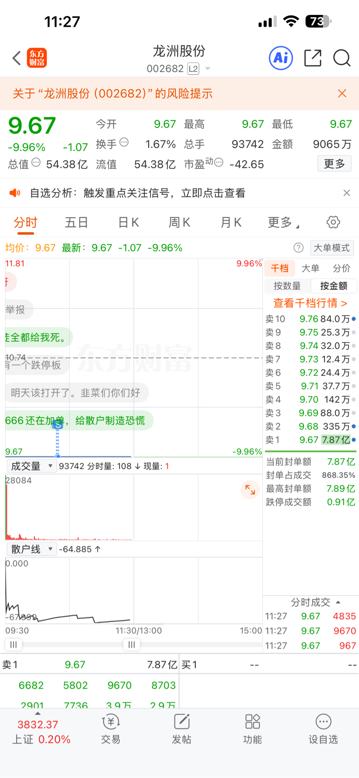359x778 pixels.
Task: Open stock code L2 dropdown arrow
Action: (x=208, y=69)
